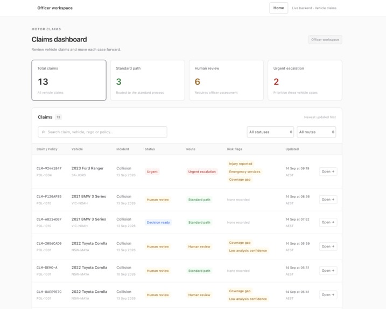Click the Injury reported risk flag
Image resolution: width=386 pixels, height=309 pixels.
point(241,164)
